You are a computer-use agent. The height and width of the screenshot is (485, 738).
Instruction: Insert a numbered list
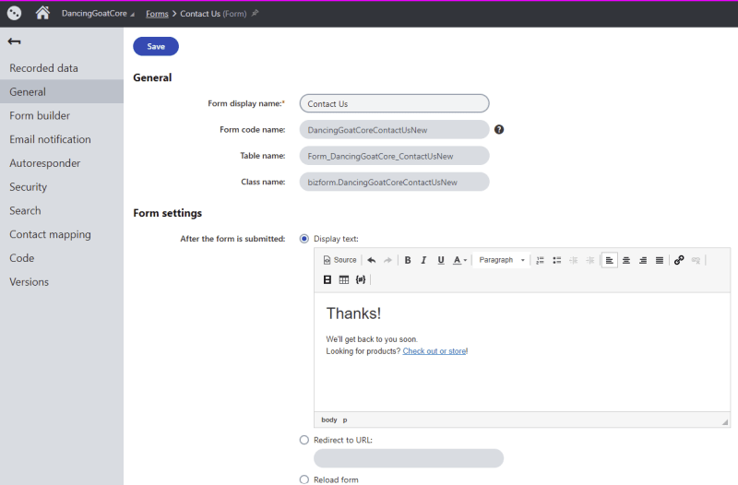click(540, 260)
